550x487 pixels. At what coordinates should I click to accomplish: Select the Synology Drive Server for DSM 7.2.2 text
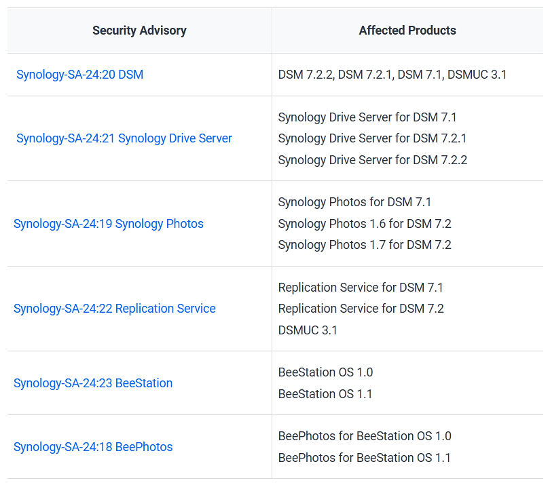(372, 160)
